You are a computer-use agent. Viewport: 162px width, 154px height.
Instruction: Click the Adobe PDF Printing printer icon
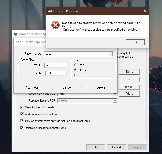click(16, 34)
